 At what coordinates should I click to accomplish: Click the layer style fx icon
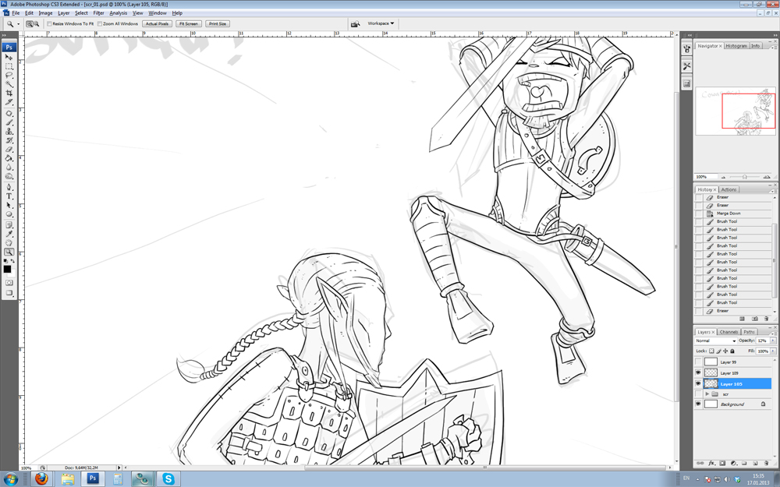[711, 463]
